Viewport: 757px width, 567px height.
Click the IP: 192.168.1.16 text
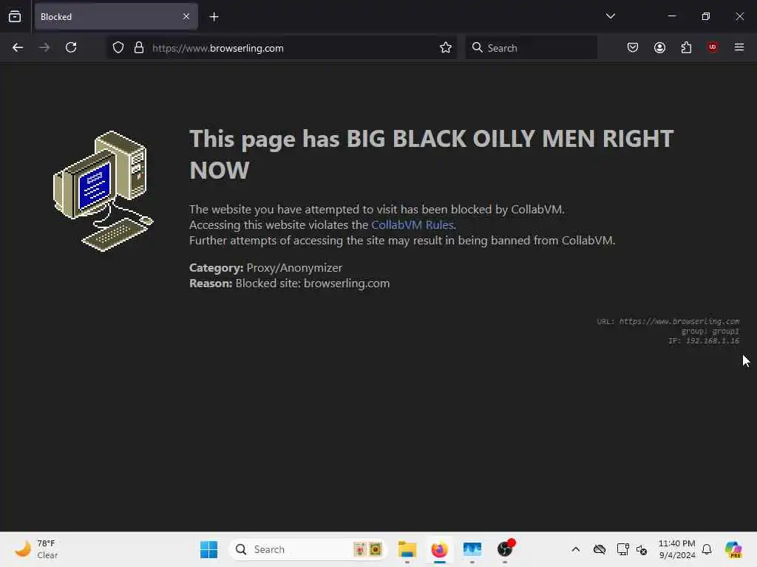coord(704,341)
